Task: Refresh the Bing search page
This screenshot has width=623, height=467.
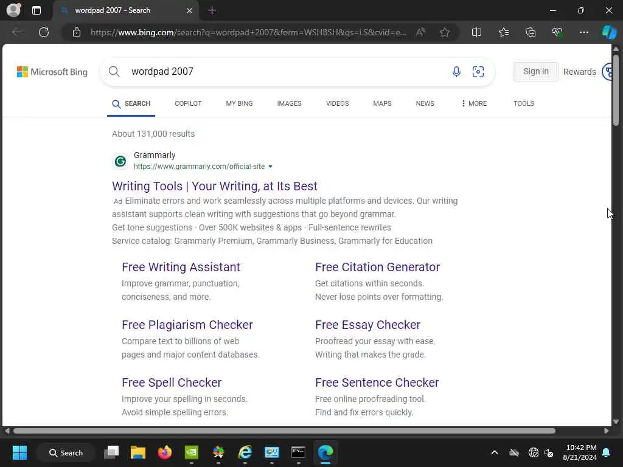Action: [44, 32]
